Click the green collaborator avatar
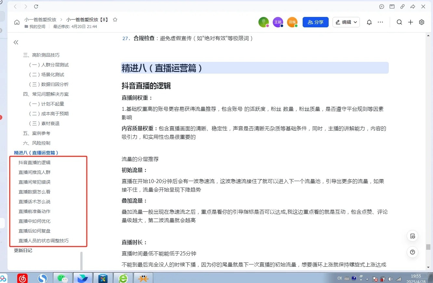The image size is (433, 283). coord(264,22)
